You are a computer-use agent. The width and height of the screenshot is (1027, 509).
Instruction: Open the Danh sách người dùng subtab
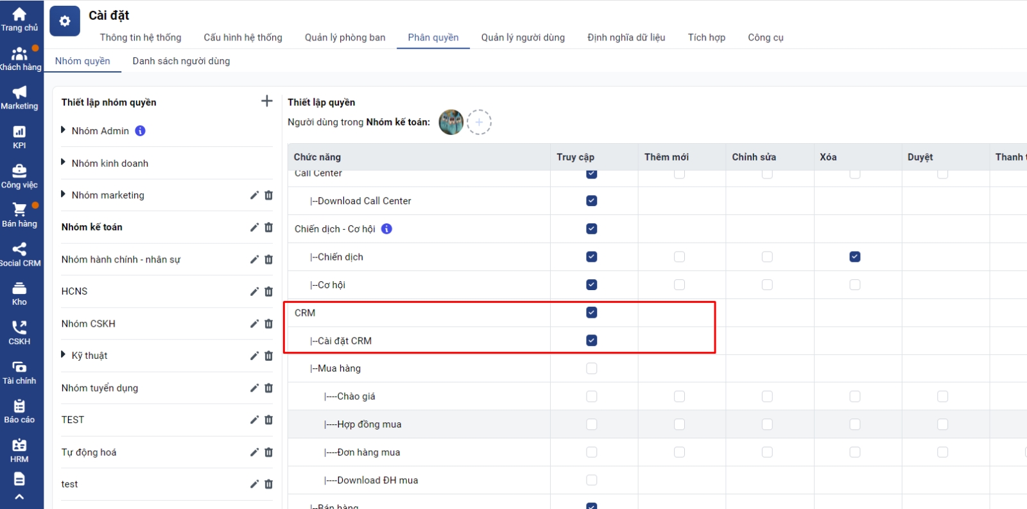181,61
